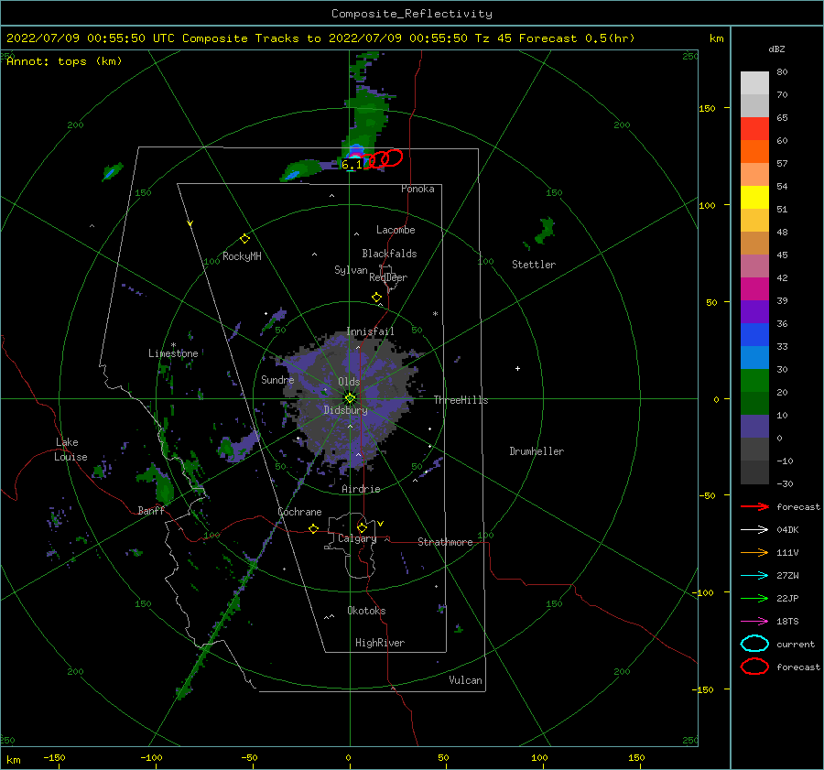Click the magenta 18TS arrow icon

click(754, 622)
